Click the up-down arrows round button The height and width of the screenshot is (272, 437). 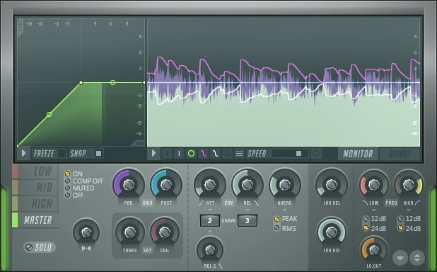pos(416,257)
